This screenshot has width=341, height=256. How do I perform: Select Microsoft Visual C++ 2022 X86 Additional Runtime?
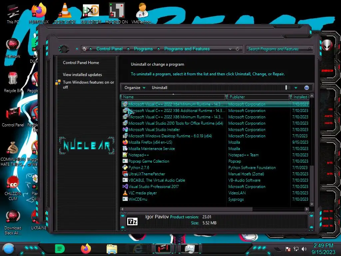pos(215,111)
